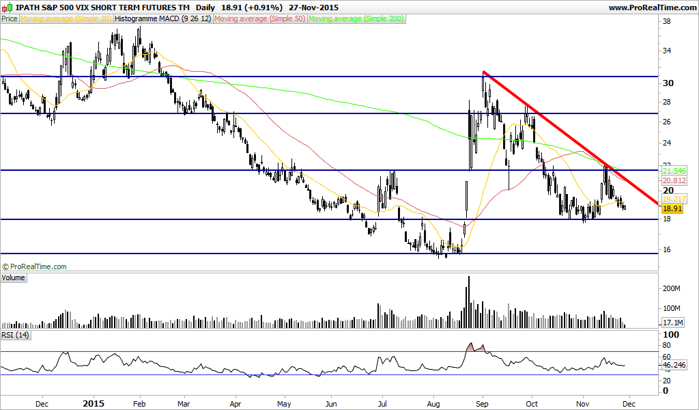Image resolution: width=699 pixels, height=410 pixels.
Task: Click the Feb label on time axis
Action: [x=139, y=404]
